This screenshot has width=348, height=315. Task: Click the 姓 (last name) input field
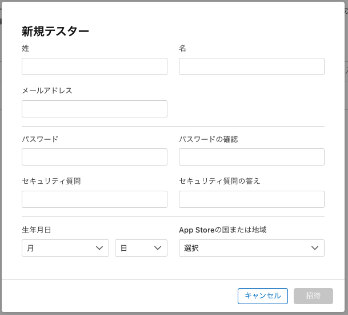[x=94, y=66]
